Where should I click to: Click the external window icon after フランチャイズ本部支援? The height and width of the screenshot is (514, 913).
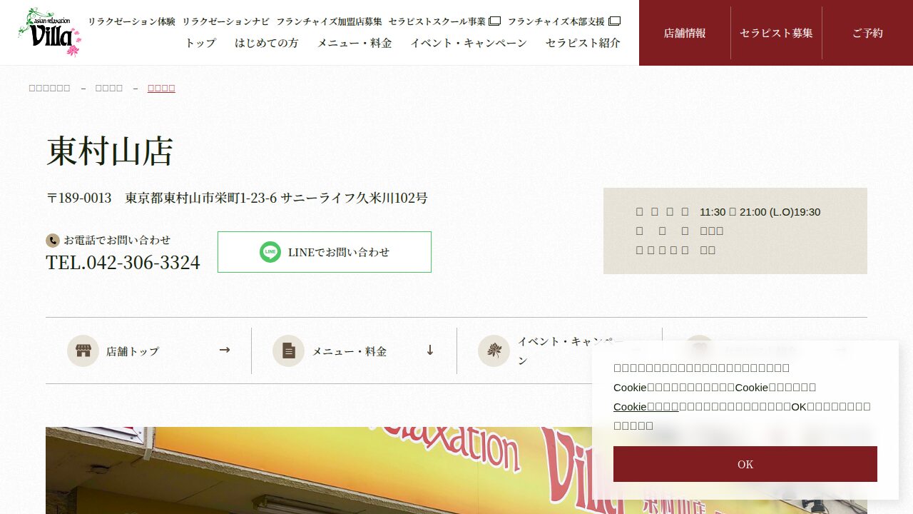pyautogui.click(x=614, y=21)
